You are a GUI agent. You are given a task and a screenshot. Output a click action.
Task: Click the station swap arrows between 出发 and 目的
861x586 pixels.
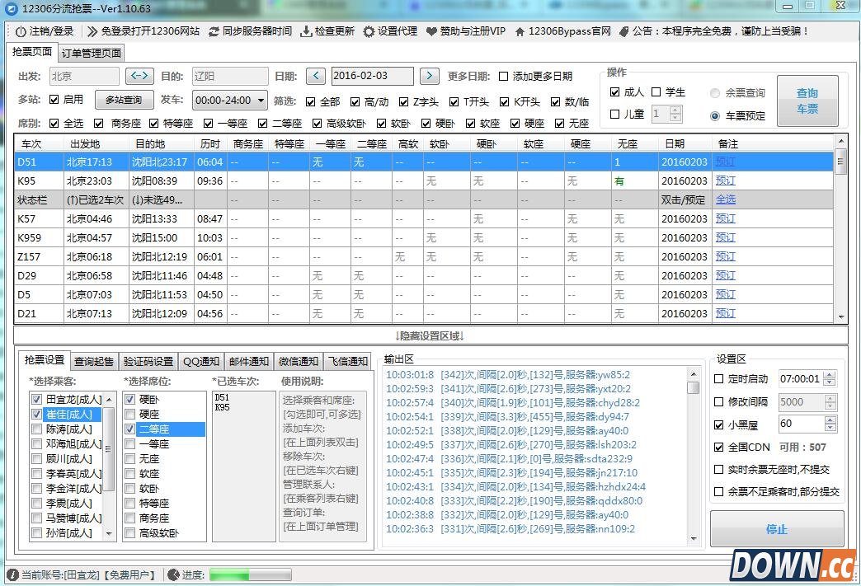139,75
